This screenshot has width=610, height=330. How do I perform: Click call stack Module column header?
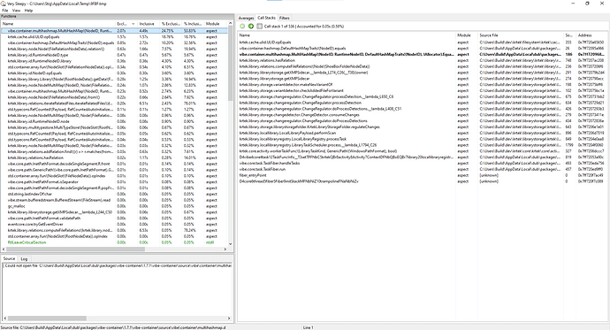click(467, 35)
